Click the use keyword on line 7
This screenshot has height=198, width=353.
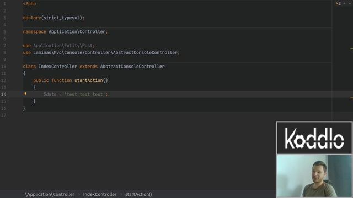pos(27,46)
